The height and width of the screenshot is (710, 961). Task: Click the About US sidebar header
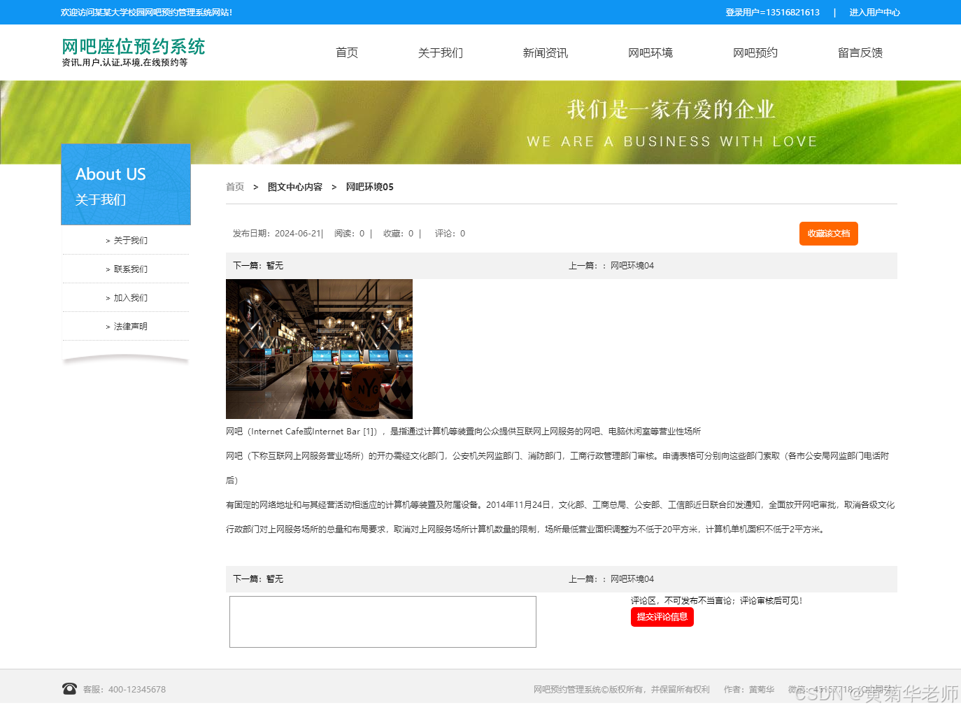click(111, 174)
